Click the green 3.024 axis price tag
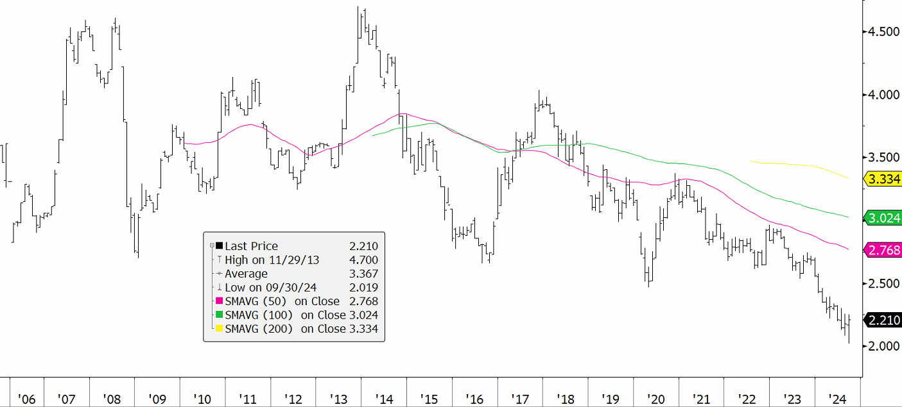902x407 pixels. (883, 218)
